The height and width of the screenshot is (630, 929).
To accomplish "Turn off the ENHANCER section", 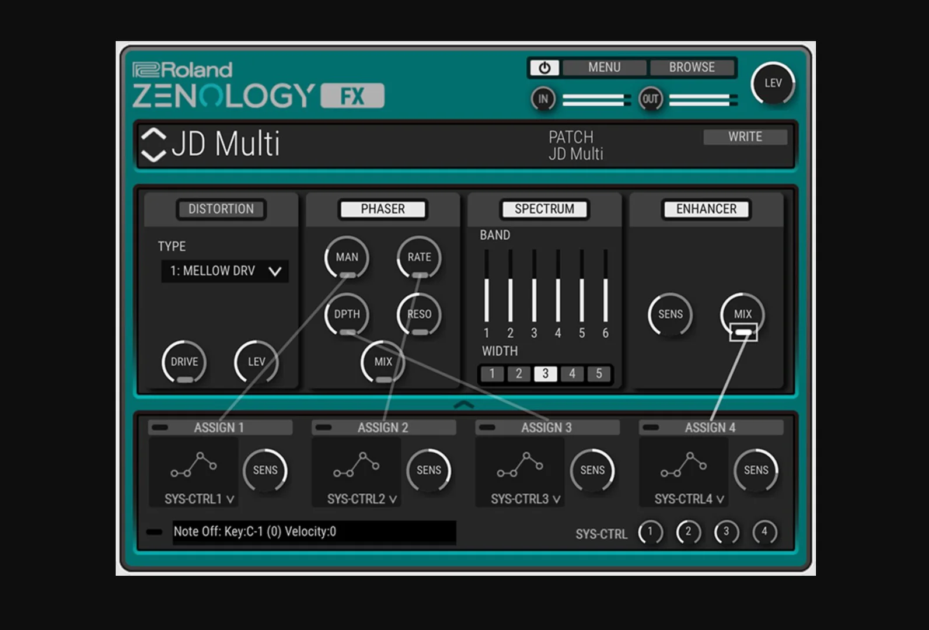I will pos(706,209).
